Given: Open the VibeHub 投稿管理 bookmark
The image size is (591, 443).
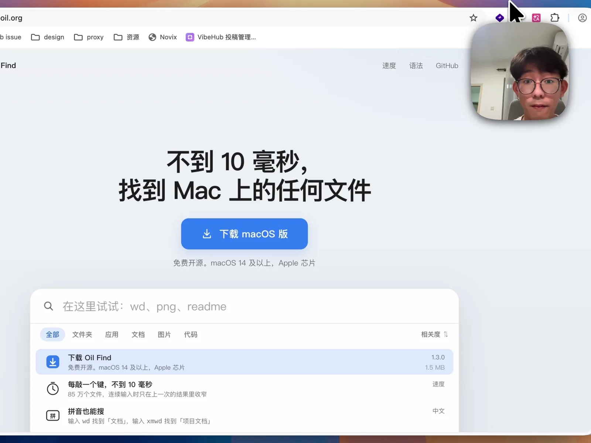Looking at the screenshot, I should [221, 37].
